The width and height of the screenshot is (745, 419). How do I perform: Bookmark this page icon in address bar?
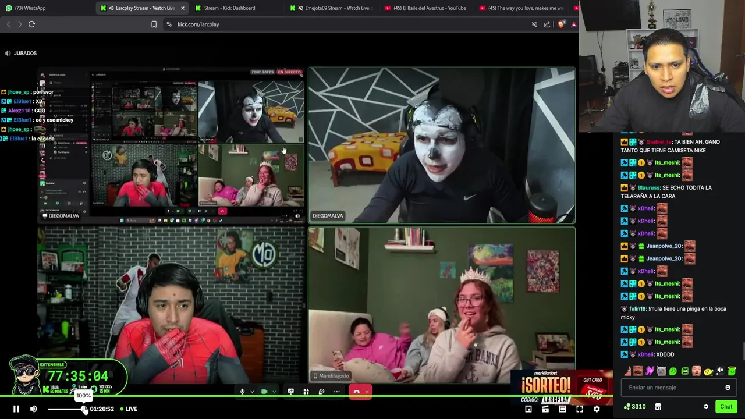(154, 24)
